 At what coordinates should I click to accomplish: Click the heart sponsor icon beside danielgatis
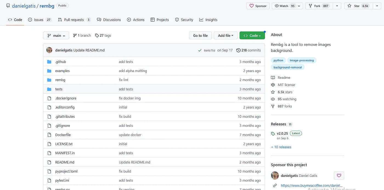click(x=339, y=175)
